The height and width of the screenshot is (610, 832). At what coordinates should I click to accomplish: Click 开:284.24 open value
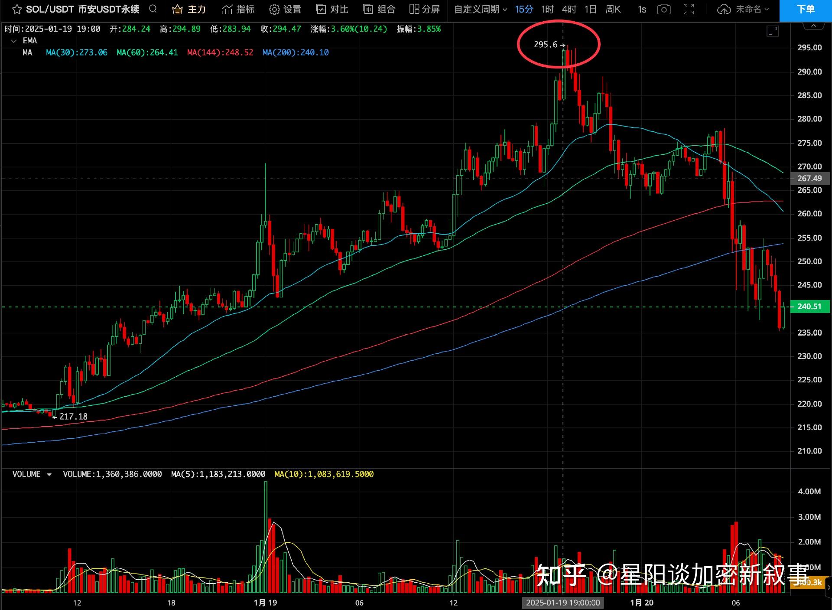tap(130, 29)
